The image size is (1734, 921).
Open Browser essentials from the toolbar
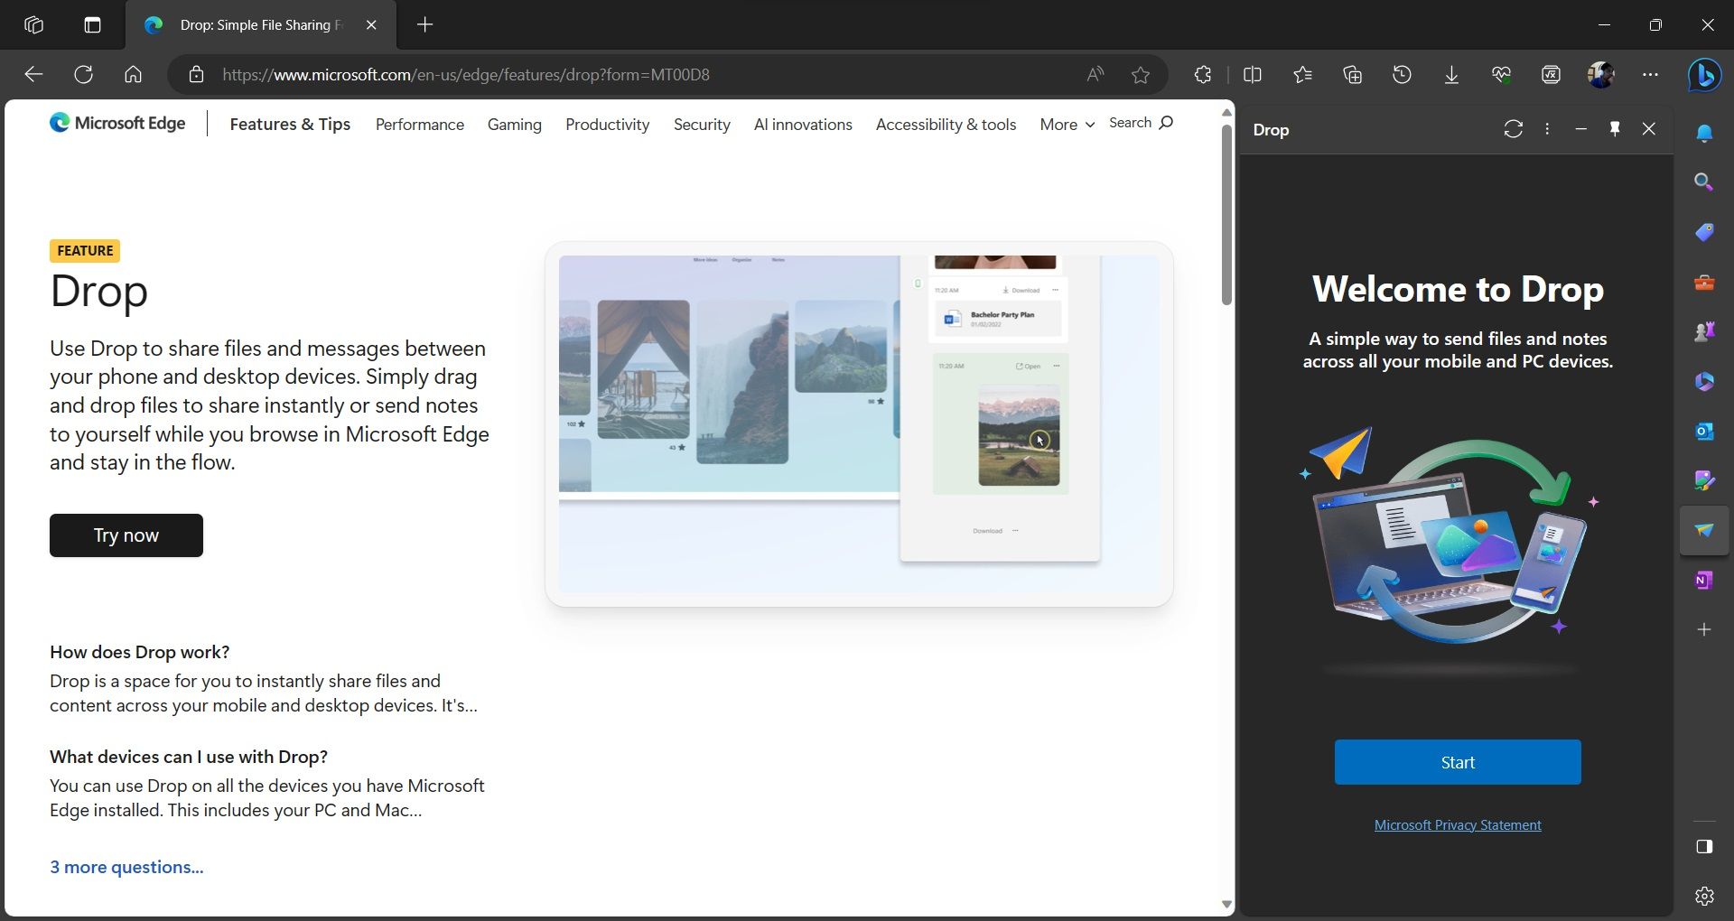click(1501, 75)
